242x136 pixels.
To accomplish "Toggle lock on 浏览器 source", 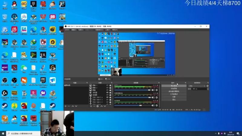I will tap(110, 92).
